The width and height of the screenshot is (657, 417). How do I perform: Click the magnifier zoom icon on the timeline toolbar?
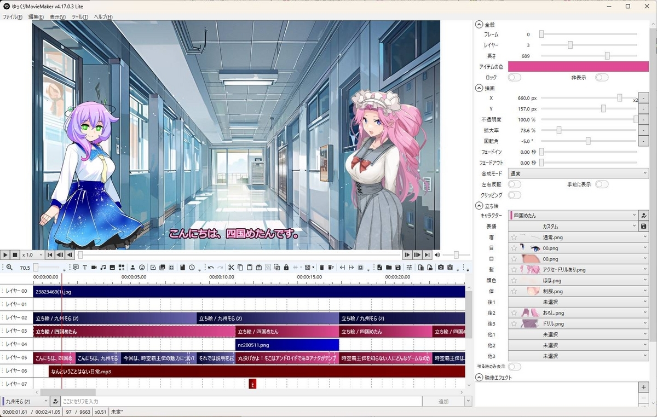9,268
